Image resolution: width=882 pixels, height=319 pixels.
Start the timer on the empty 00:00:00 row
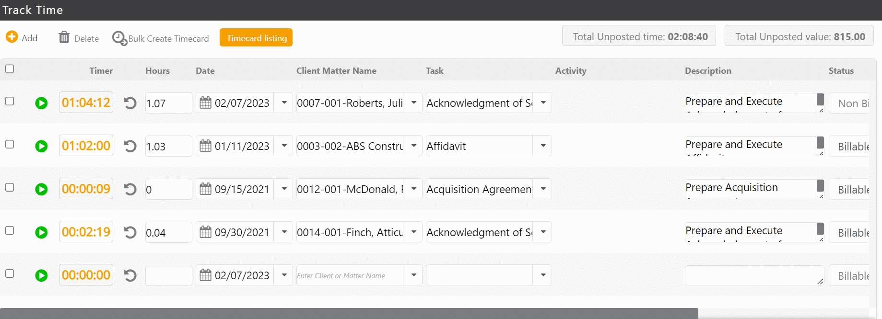tap(41, 275)
